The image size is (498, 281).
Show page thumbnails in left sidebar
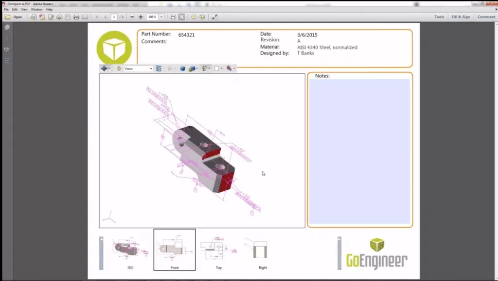point(7,27)
